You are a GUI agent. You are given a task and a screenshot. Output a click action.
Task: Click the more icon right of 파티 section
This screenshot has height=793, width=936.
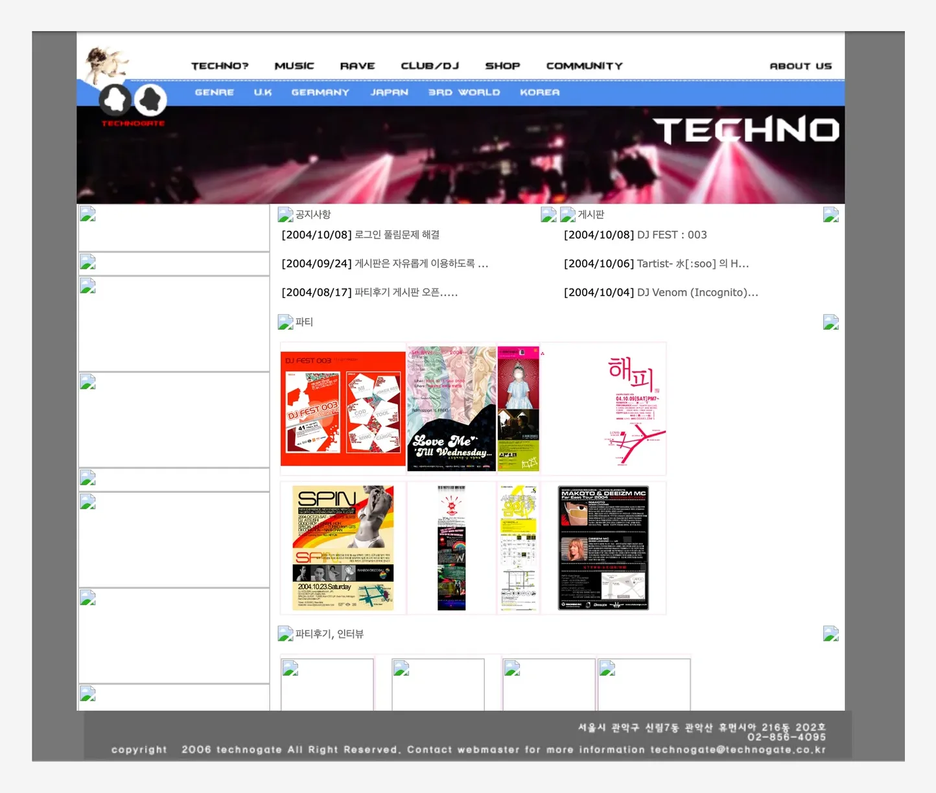[x=831, y=322]
